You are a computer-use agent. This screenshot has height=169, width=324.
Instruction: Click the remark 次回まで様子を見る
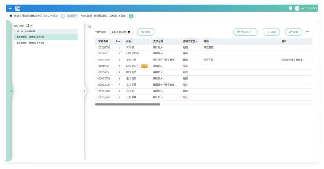(x=292, y=60)
